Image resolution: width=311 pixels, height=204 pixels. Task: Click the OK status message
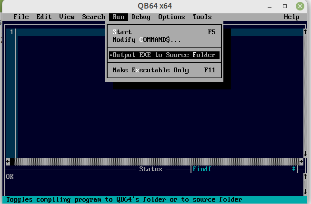point(10,177)
